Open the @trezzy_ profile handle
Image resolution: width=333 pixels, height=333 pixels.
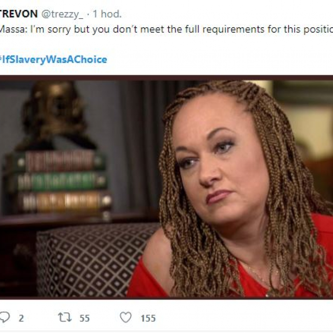pos(62,14)
